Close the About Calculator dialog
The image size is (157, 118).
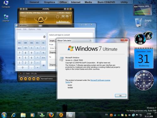click(124, 40)
